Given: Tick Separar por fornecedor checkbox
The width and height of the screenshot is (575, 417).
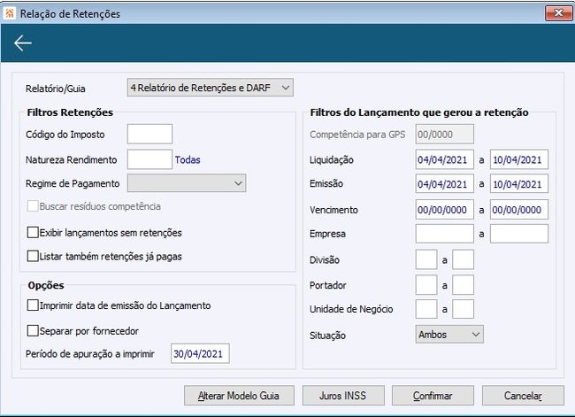Looking at the screenshot, I should point(33,331).
